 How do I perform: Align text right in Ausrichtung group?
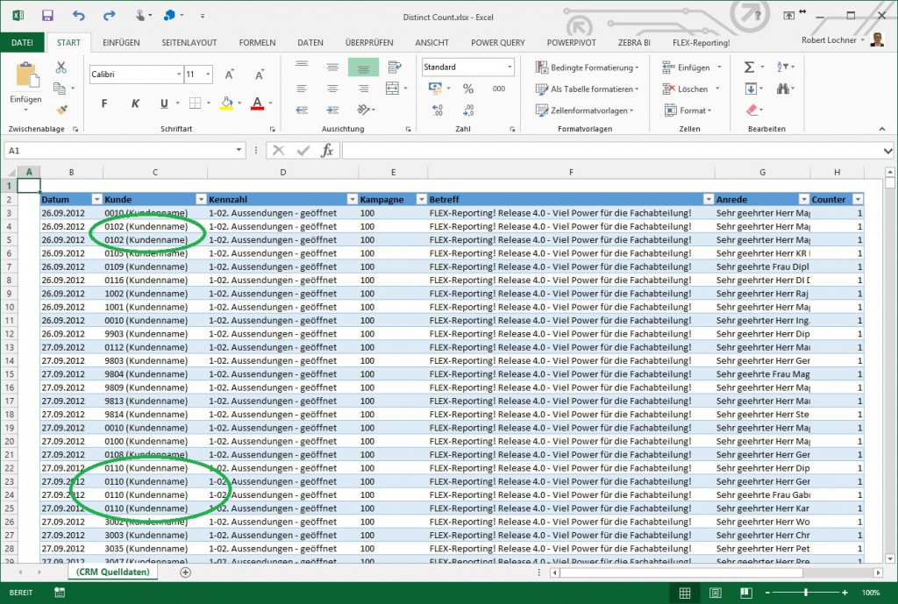click(x=363, y=89)
